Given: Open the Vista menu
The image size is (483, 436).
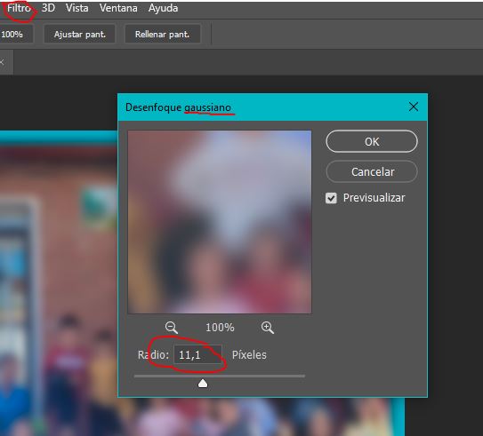Looking at the screenshot, I should pos(77,8).
